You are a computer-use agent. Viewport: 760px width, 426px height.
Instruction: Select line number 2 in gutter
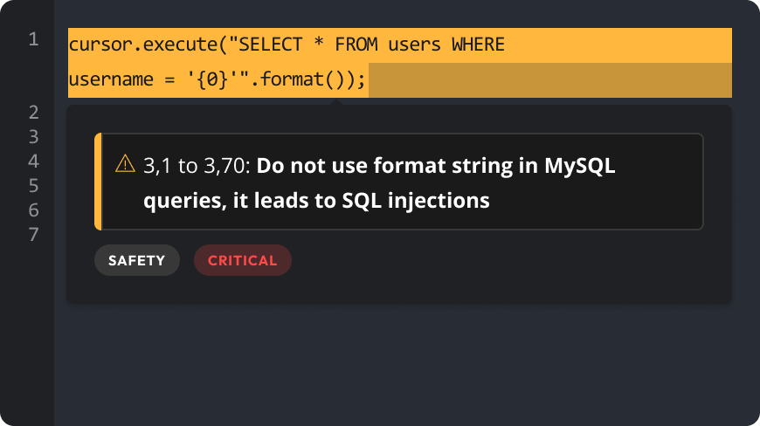pos(33,112)
